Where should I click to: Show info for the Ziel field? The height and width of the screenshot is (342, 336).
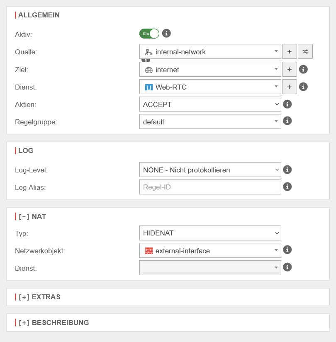point(303,69)
